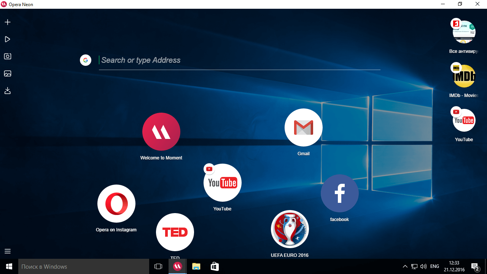Switch to the YouTube tab on right
The height and width of the screenshot is (274, 487).
point(464,121)
